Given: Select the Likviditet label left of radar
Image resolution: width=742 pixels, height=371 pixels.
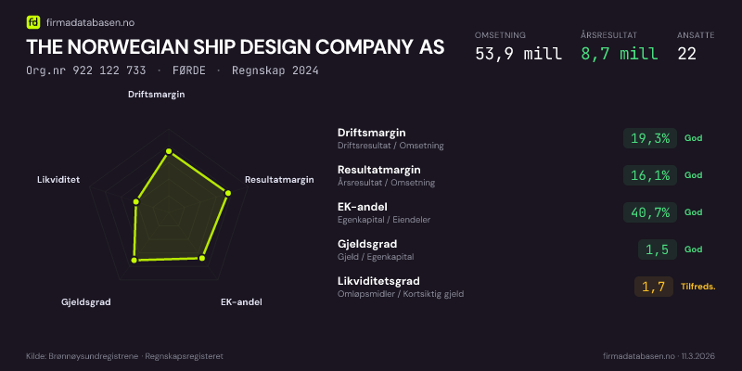Looking at the screenshot, I should (58, 179).
